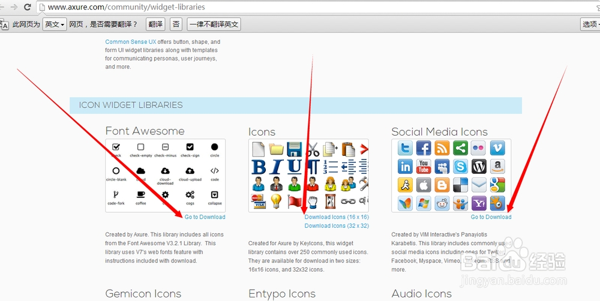Click Go to Download under Font Awesome
The width and height of the screenshot is (600, 301).
tap(205, 217)
